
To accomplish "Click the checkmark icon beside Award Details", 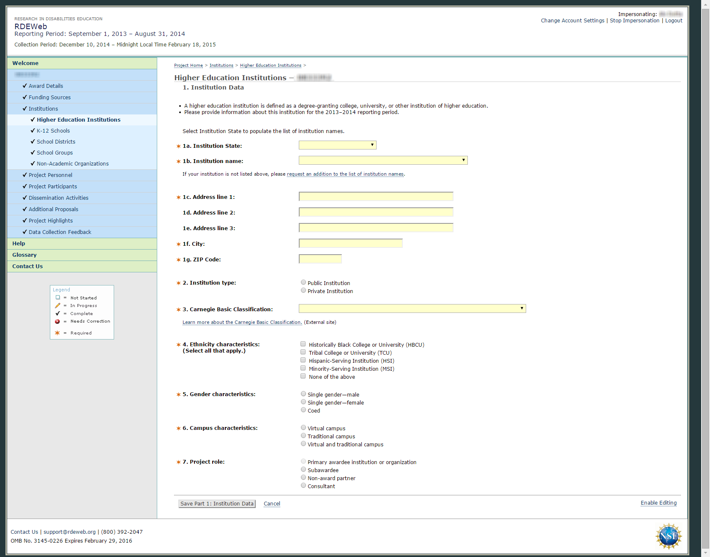I will 25,86.
